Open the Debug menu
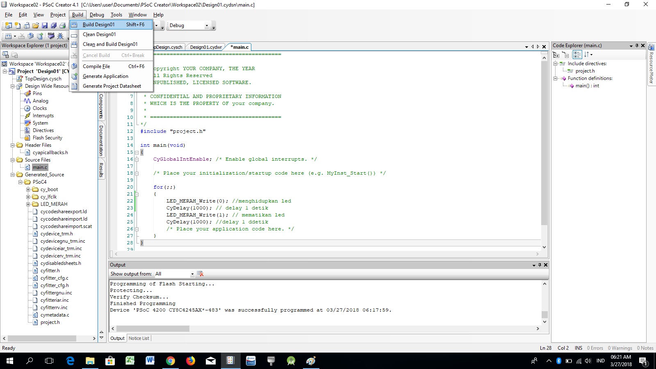 click(x=97, y=15)
